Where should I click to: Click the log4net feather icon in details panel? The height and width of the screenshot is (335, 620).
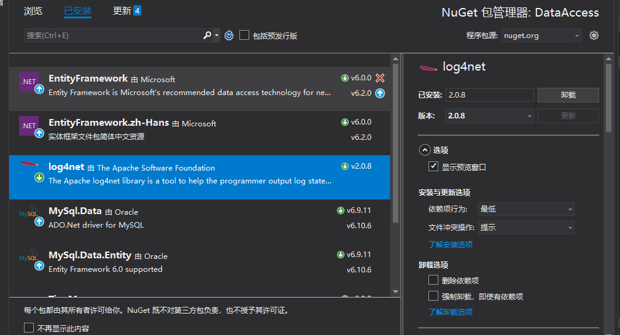click(428, 68)
